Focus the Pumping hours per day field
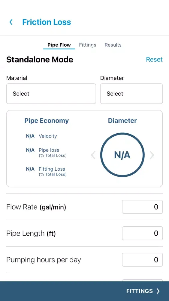169x301 pixels. [142, 260]
